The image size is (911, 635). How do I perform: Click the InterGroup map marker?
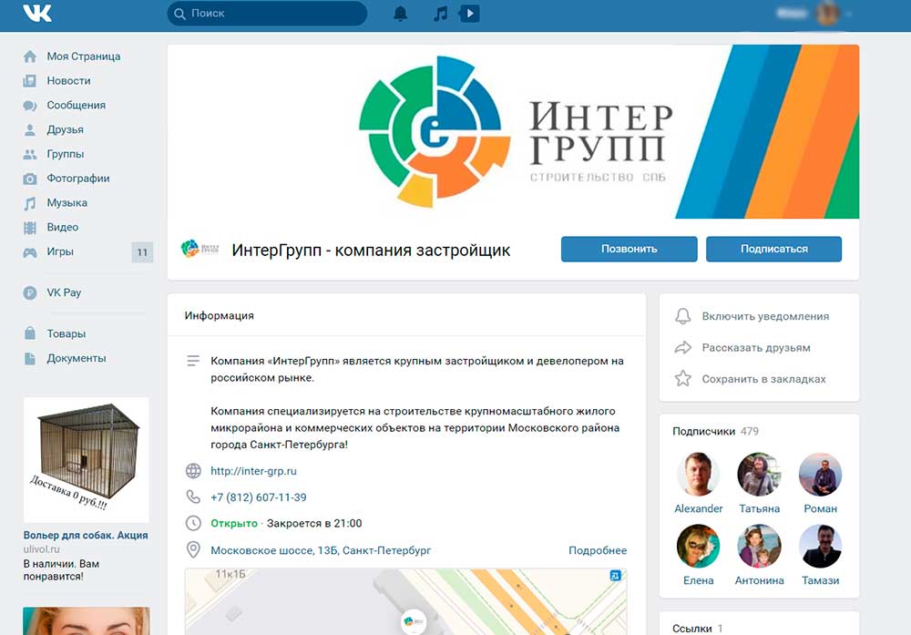click(413, 621)
